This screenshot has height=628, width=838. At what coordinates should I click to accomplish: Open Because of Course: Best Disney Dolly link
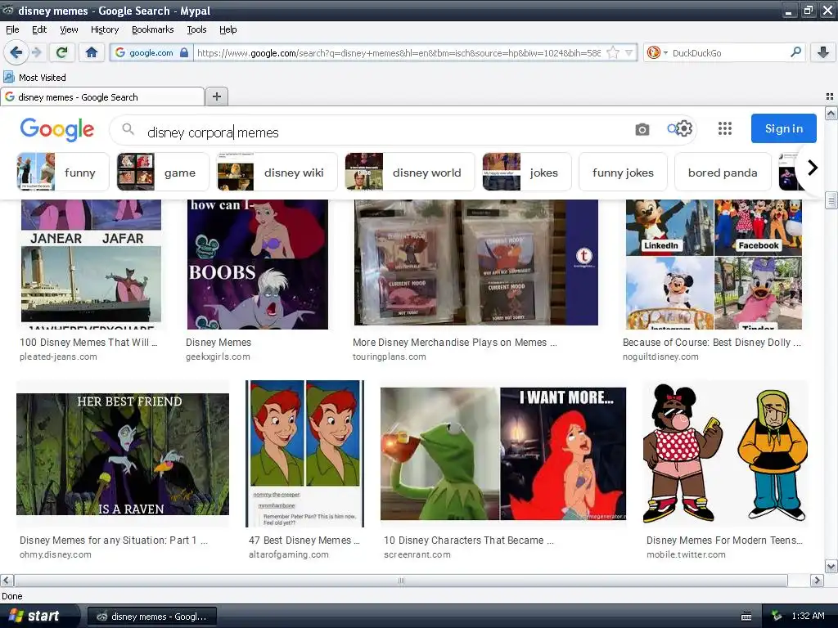(x=712, y=343)
